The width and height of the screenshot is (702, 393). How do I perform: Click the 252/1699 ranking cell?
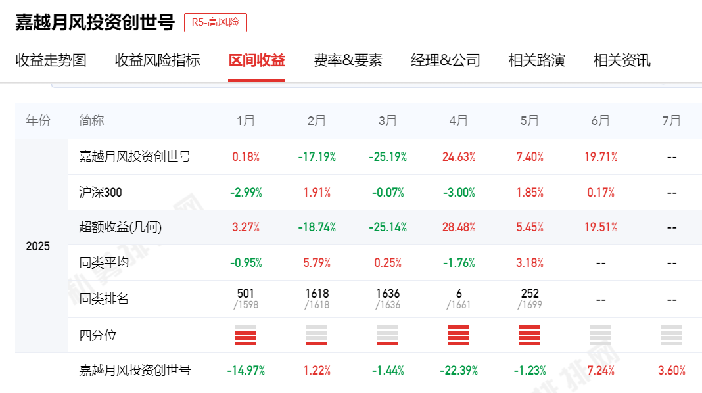(x=530, y=299)
